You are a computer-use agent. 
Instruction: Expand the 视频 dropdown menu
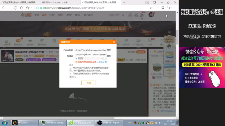point(61,15)
